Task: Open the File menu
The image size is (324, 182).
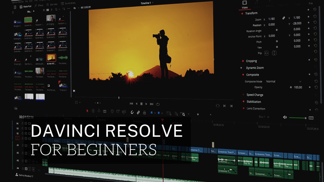Action: pyautogui.click(x=26, y=1)
